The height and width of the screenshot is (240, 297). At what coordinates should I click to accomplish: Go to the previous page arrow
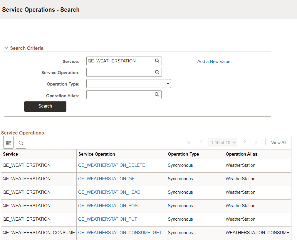point(201,142)
